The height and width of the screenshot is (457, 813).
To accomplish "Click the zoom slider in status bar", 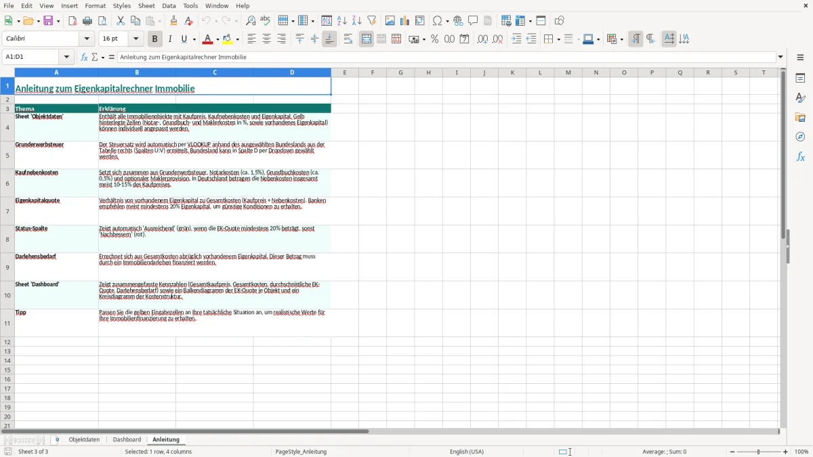I will (x=758, y=452).
